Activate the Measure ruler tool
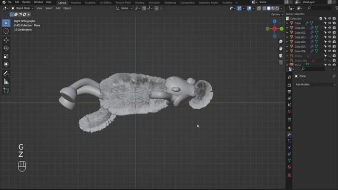Viewport: 338px width, 190px height. (x=6, y=82)
